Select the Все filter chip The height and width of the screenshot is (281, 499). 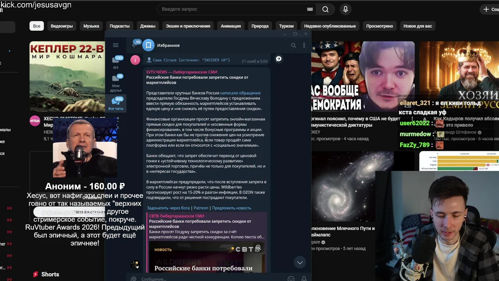(37, 26)
